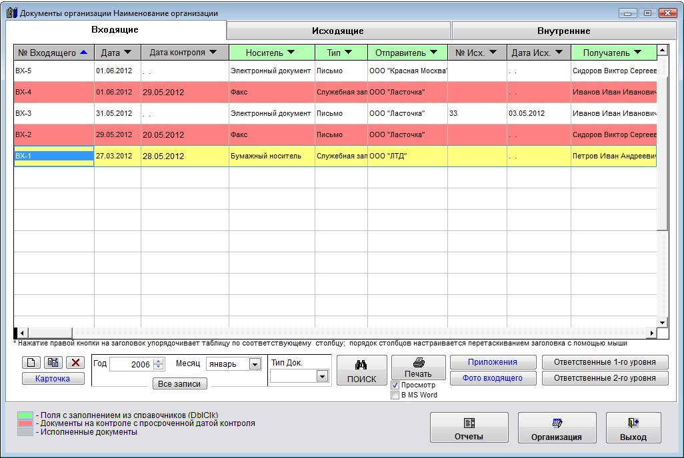Increase the year with the spinner up arrow
This screenshot has height=458, width=684.
[x=158, y=361]
